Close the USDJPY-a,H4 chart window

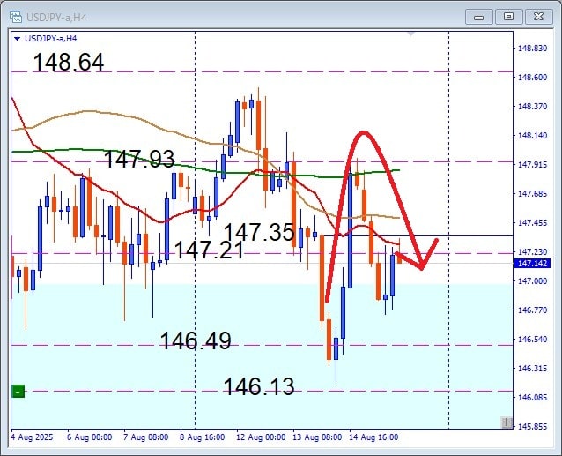538,17
